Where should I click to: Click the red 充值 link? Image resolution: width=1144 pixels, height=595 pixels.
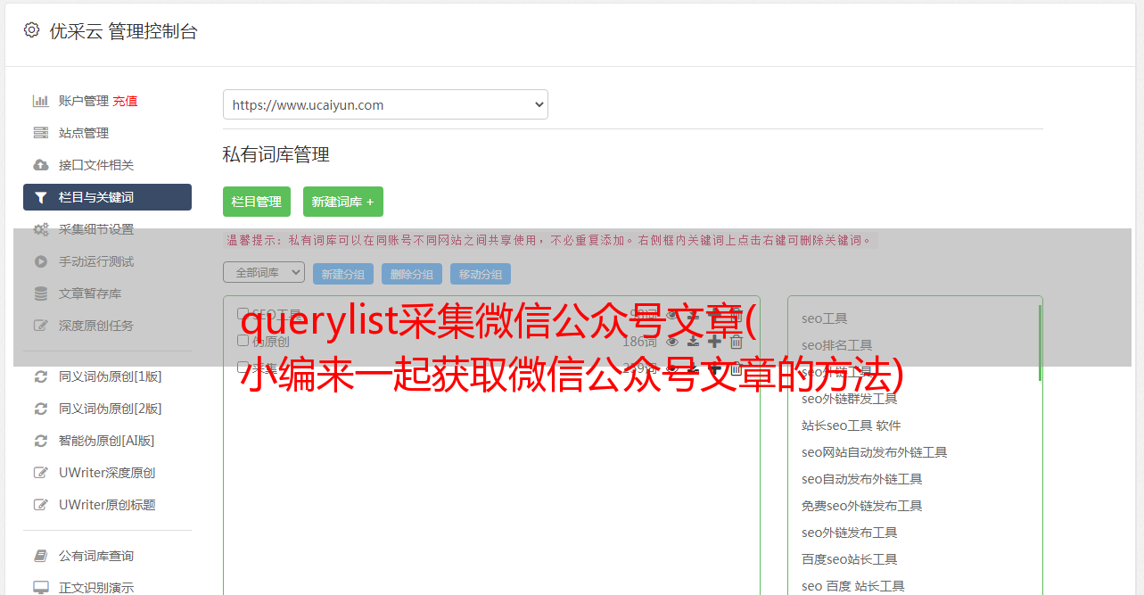coord(125,101)
